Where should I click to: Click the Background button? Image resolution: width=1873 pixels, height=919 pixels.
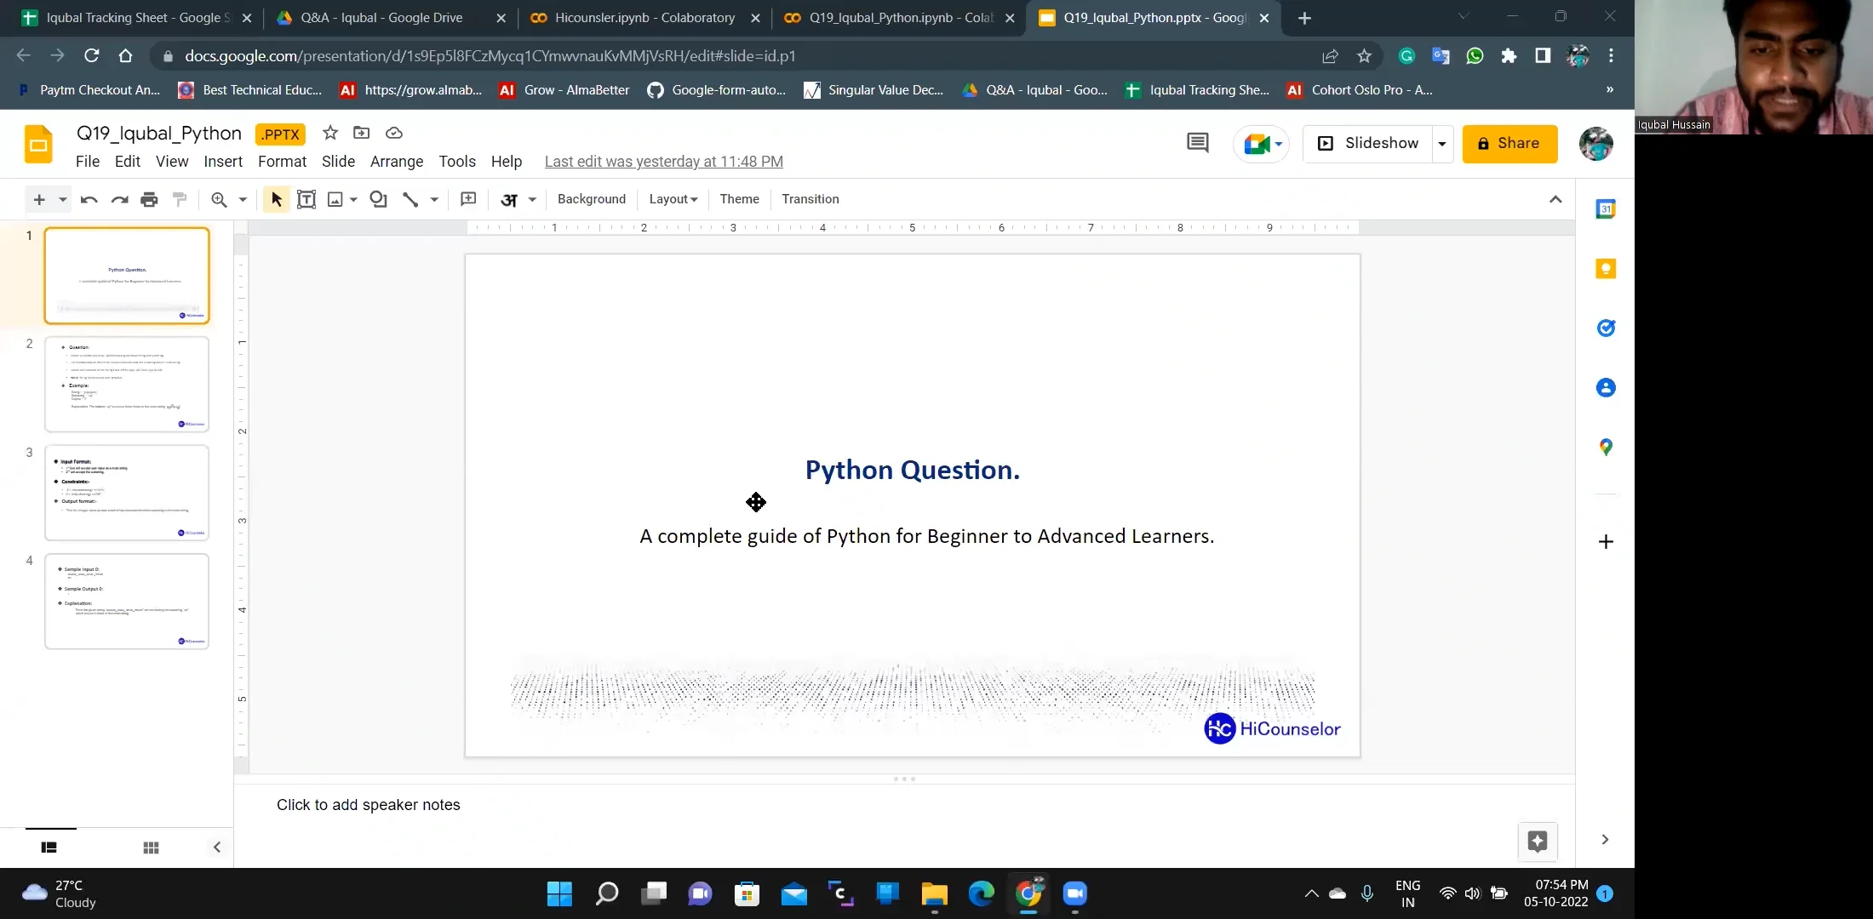pyautogui.click(x=591, y=199)
